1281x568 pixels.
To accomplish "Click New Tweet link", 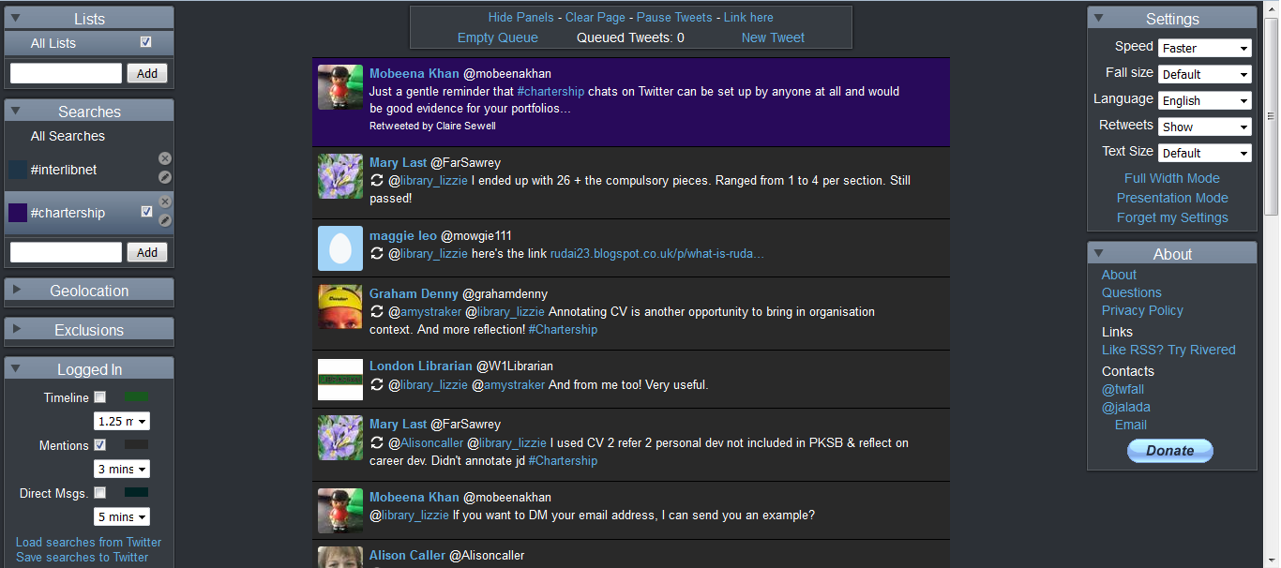I will point(773,37).
